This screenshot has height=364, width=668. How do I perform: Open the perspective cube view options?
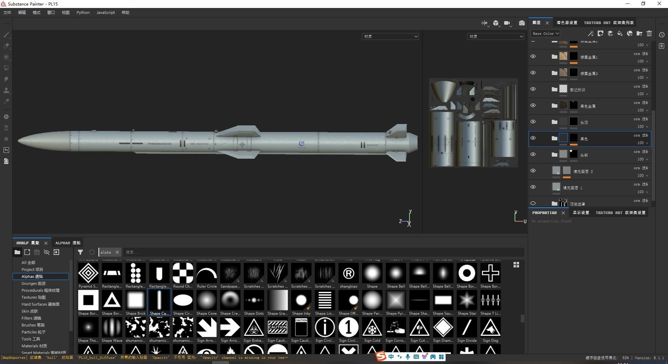point(496,23)
